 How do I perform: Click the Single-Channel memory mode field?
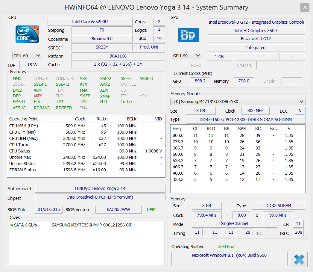[234, 224]
